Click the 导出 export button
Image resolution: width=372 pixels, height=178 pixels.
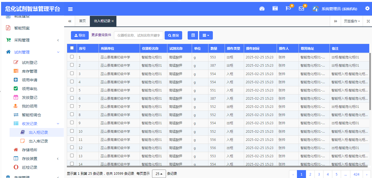[80, 35]
